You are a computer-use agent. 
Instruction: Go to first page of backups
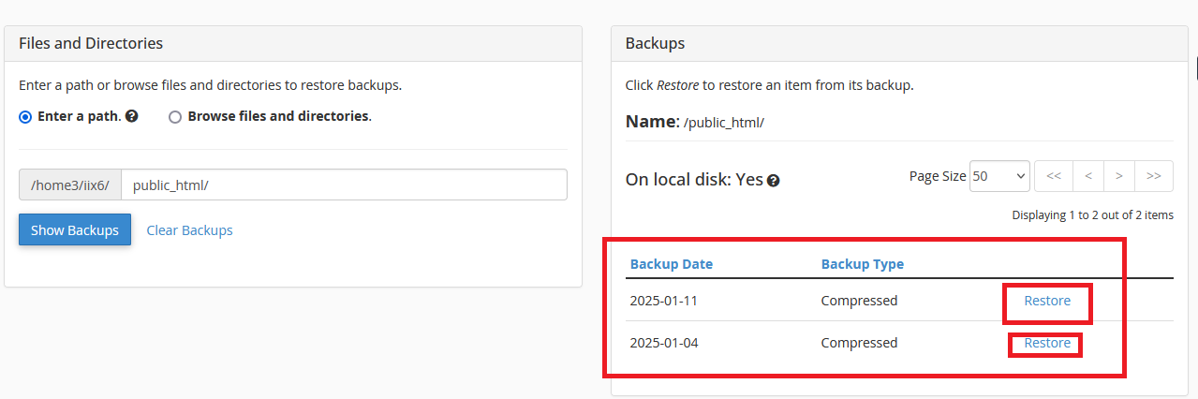1054,176
